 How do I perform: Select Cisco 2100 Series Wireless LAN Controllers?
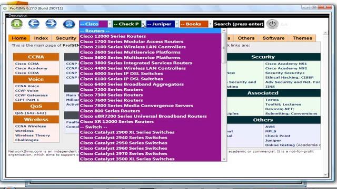click(x=150, y=47)
